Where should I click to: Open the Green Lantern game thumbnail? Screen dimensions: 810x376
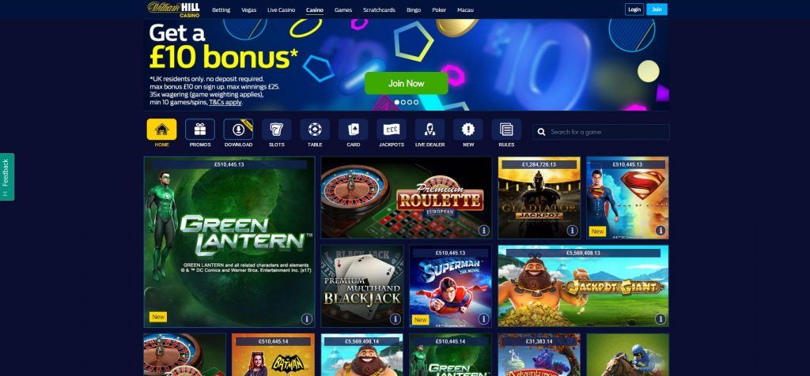tap(229, 242)
